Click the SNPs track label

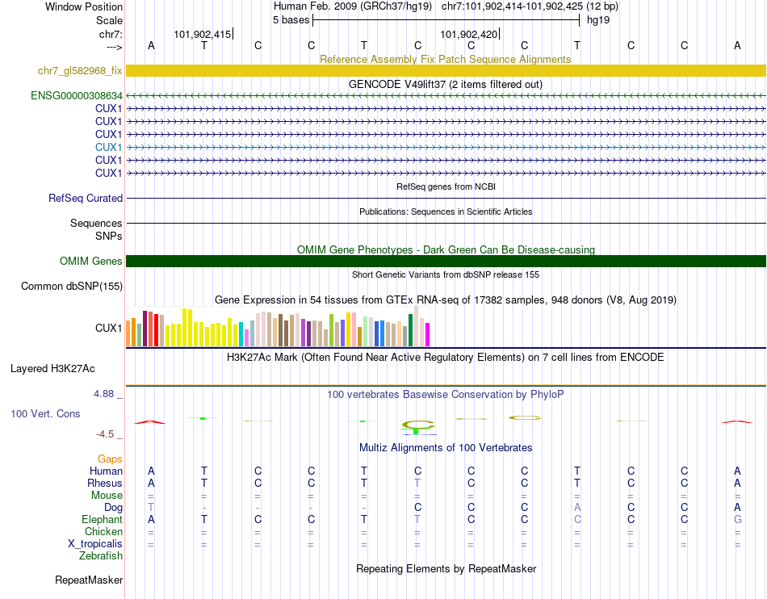[109, 236]
